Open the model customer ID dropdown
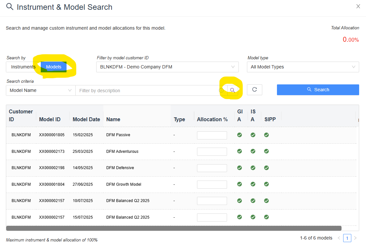366x247 pixels. pyautogui.click(x=167, y=67)
